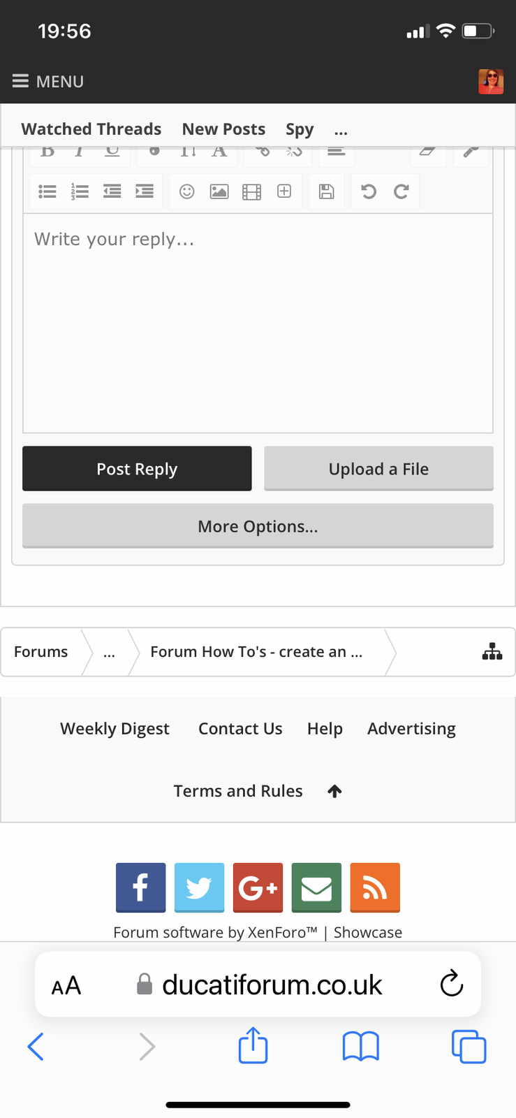Insert an image into the reply
Viewport: 516px width, 1118px height.
[x=219, y=191]
